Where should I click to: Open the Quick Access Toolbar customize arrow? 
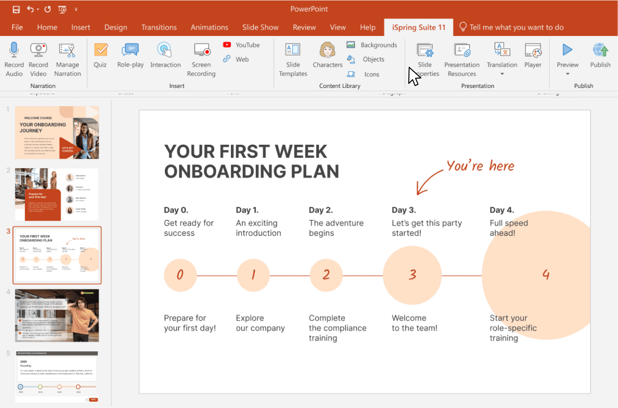[x=76, y=9]
